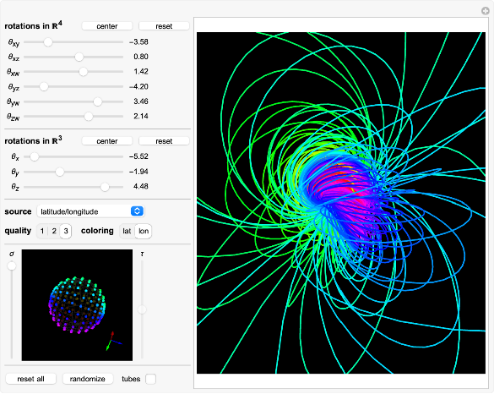Screen dimensions: 494x394
Task: Click the sphere points preview thumbnail
Action: click(x=77, y=305)
